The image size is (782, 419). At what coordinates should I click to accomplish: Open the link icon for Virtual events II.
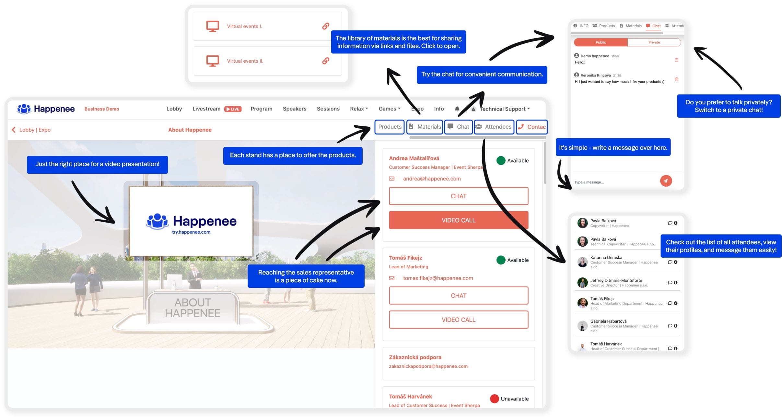click(326, 61)
